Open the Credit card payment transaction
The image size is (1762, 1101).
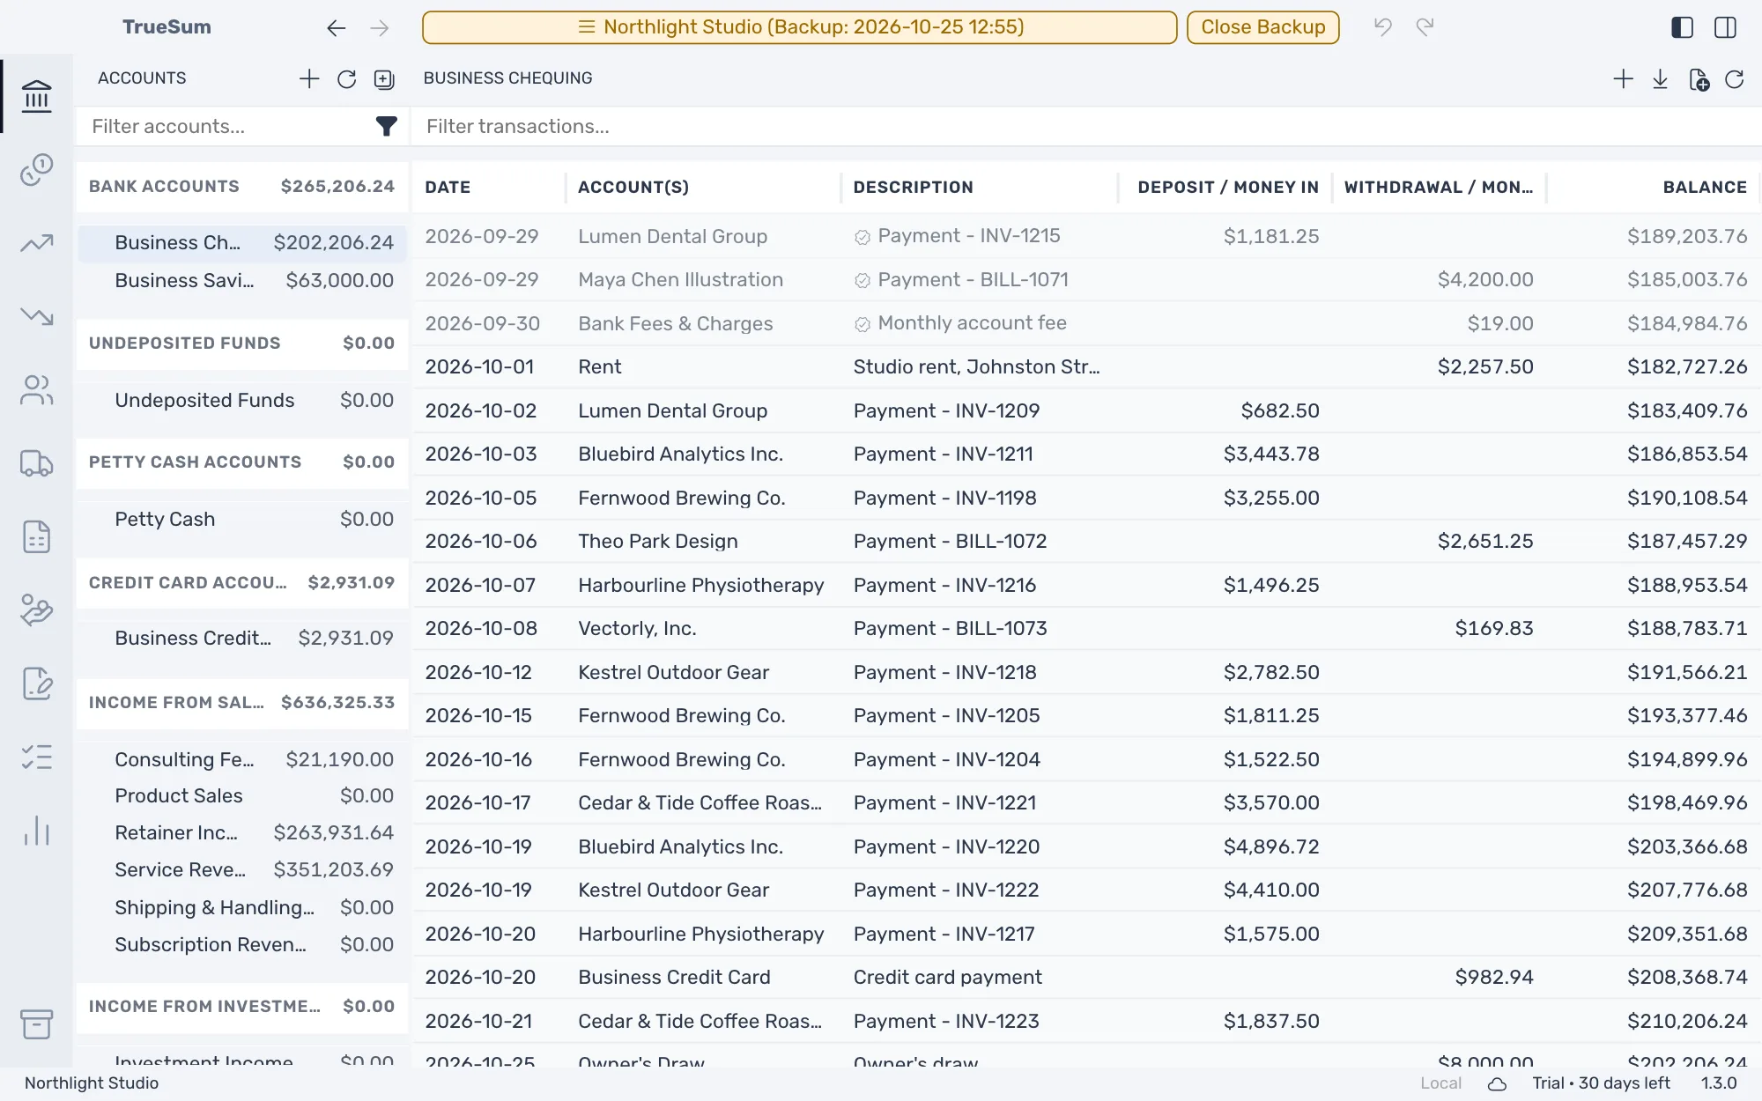1086,978
